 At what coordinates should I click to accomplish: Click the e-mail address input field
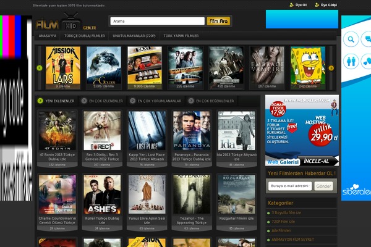point(290,186)
